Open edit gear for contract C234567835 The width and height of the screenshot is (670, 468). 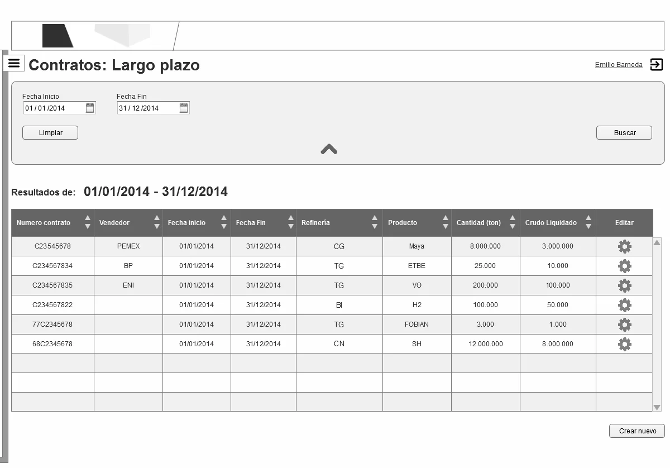(x=624, y=285)
